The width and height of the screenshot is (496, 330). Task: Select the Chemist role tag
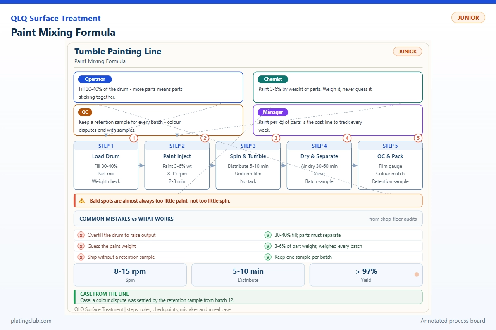(273, 79)
